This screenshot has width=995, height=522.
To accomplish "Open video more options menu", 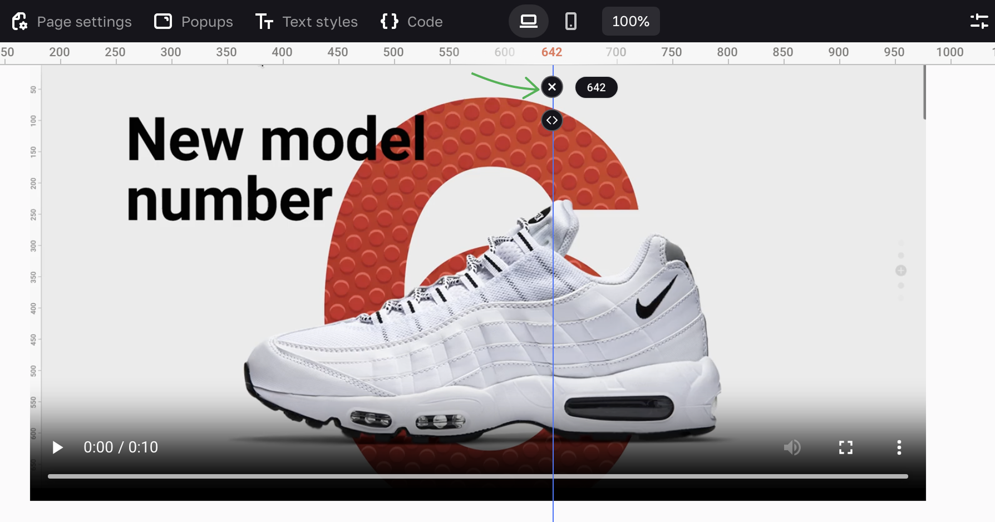I will pyautogui.click(x=899, y=447).
